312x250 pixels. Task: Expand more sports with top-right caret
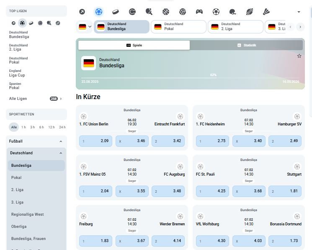[299, 12]
